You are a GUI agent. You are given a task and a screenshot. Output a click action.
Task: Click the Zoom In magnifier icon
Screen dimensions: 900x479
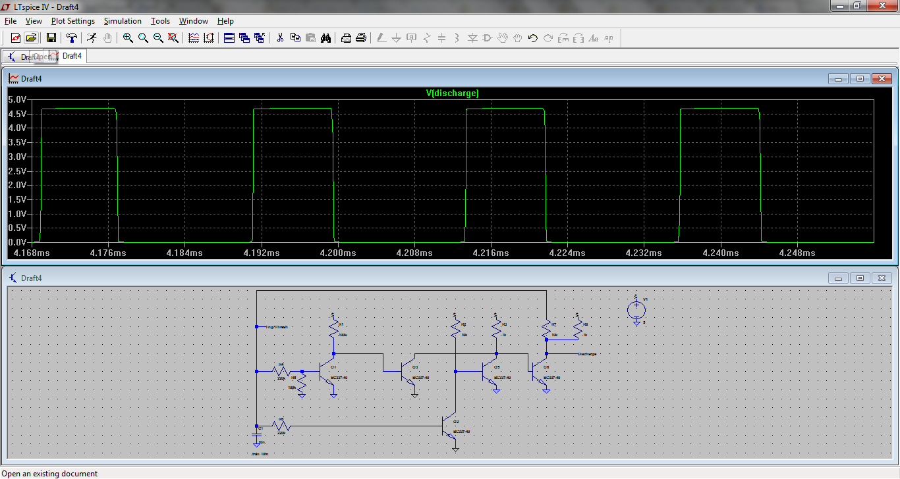point(128,38)
